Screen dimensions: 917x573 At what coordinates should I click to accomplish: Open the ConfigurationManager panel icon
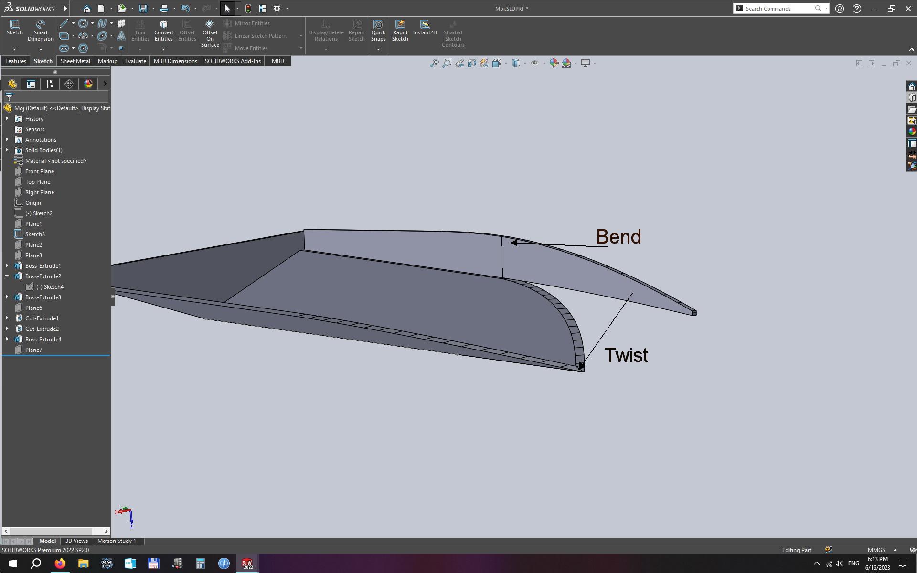[x=50, y=84]
